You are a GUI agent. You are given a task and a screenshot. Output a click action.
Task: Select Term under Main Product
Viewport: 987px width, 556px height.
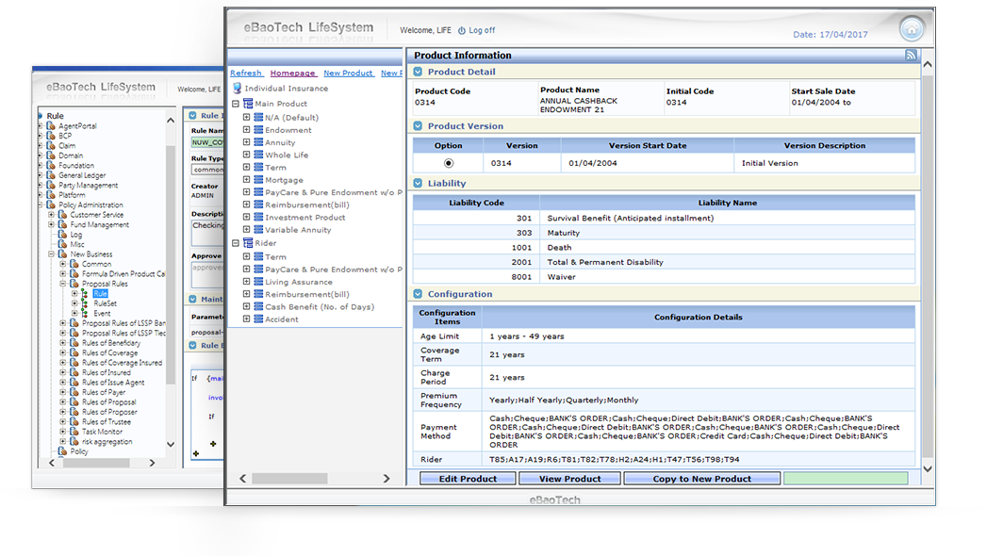[x=275, y=168]
